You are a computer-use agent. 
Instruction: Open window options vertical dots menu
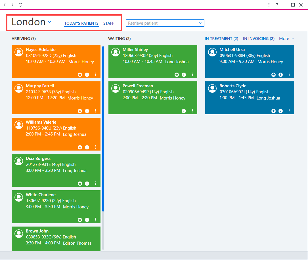pyautogui.click(x=269, y=5)
